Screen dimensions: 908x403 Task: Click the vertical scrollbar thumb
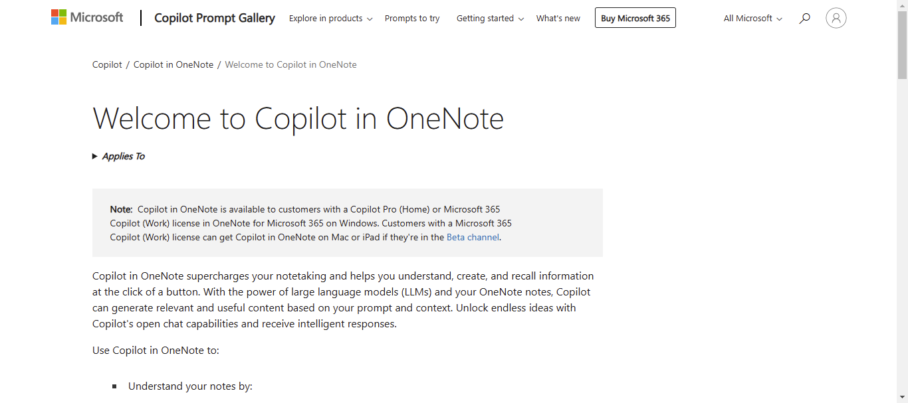click(x=902, y=43)
